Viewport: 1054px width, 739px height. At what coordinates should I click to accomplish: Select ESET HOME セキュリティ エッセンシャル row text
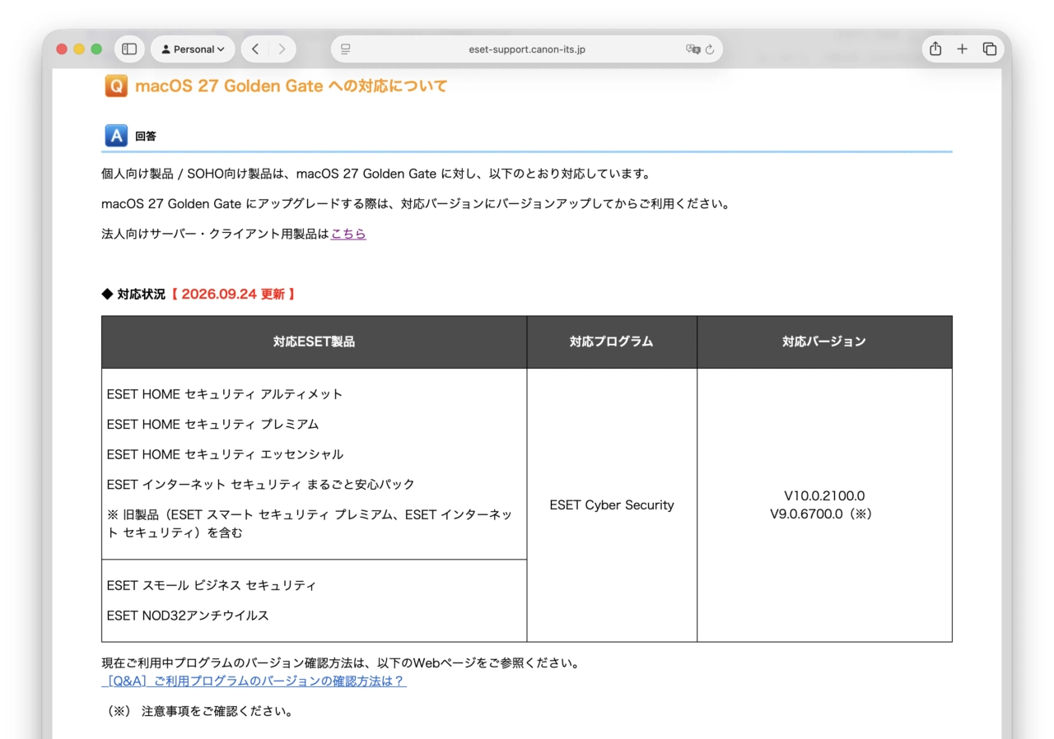(x=225, y=454)
